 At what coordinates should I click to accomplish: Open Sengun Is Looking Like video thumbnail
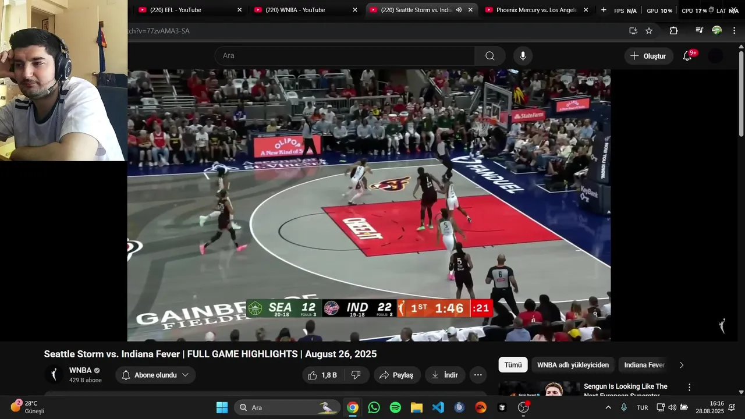coord(540,389)
